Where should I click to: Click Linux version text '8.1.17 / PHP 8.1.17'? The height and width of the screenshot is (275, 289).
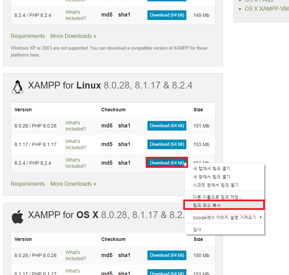(x=35, y=145)
